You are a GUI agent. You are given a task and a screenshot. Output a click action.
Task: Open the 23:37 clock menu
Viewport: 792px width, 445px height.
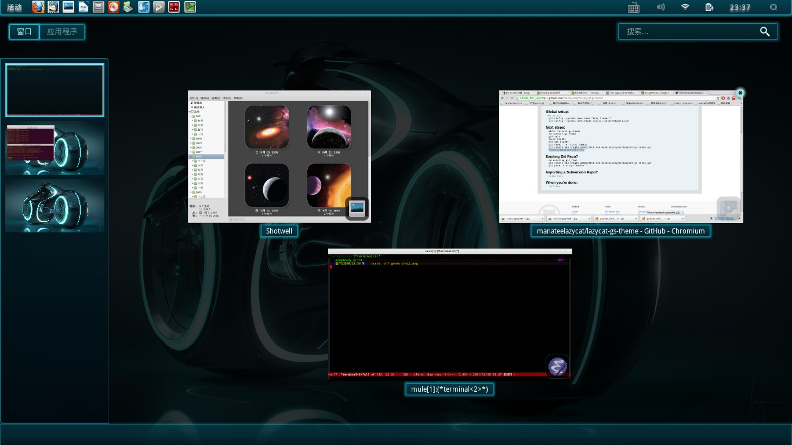(x=740, y=8)
